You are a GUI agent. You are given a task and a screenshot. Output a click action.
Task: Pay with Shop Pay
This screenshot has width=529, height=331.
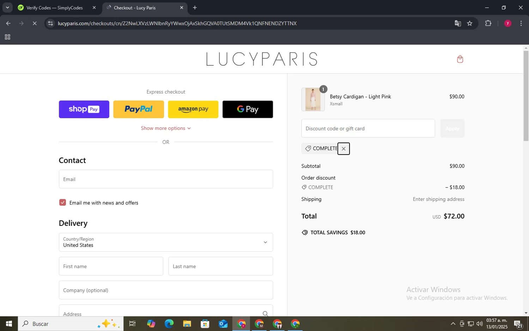click(84, 109)
